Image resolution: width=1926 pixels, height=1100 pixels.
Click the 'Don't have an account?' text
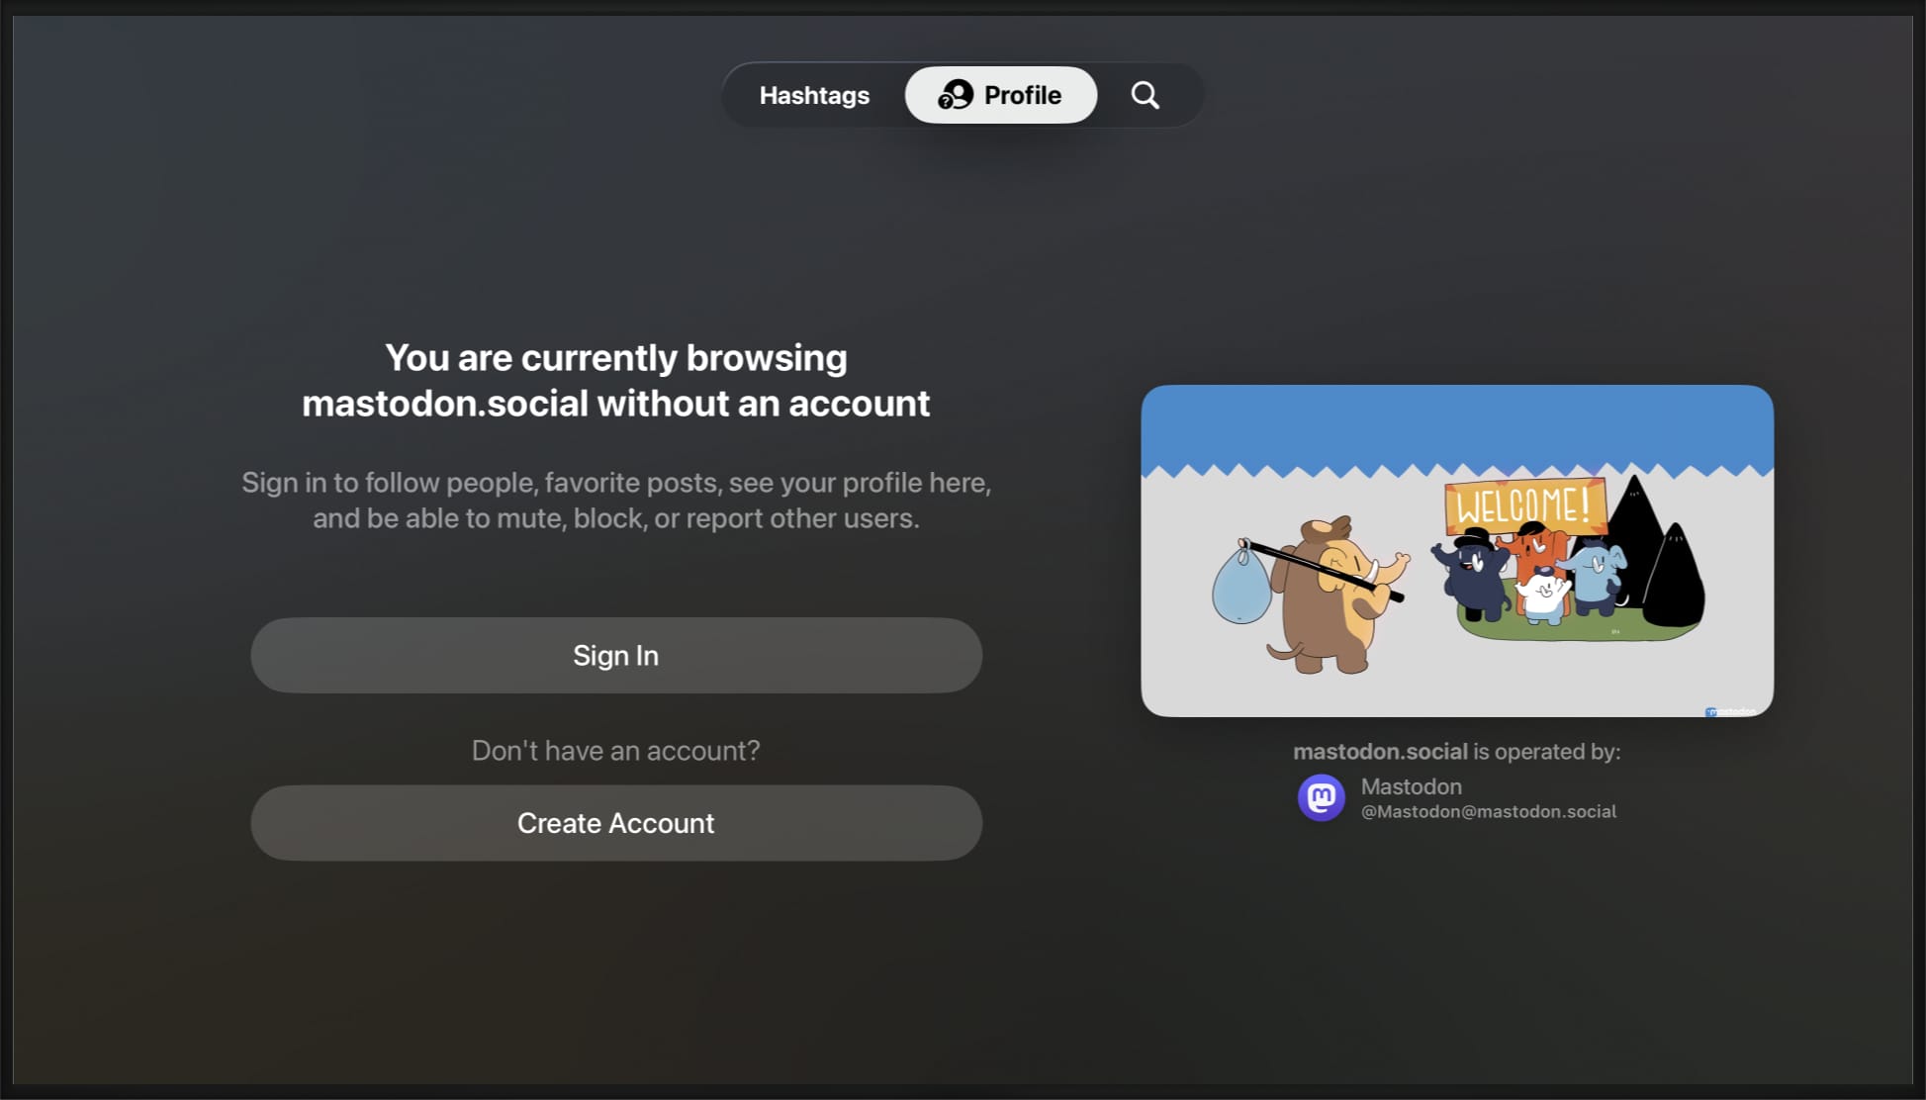click(615, 750)
